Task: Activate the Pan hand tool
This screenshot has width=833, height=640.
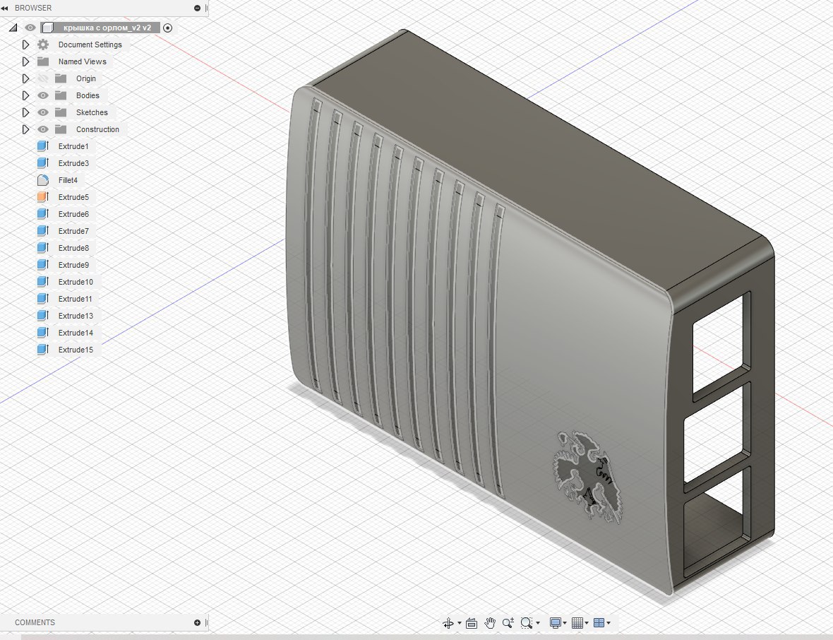Action: tap(490, 623)
